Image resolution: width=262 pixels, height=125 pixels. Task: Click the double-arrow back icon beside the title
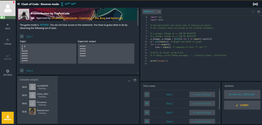click(x=18, y=4)
